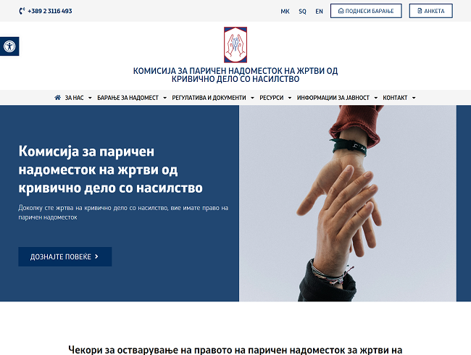
Task: Open the Контакт menu item
Action: click(395, 98)
